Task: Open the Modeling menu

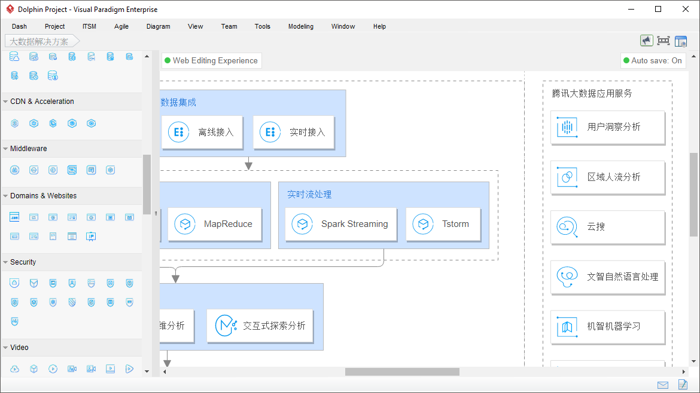Action: 300,26
